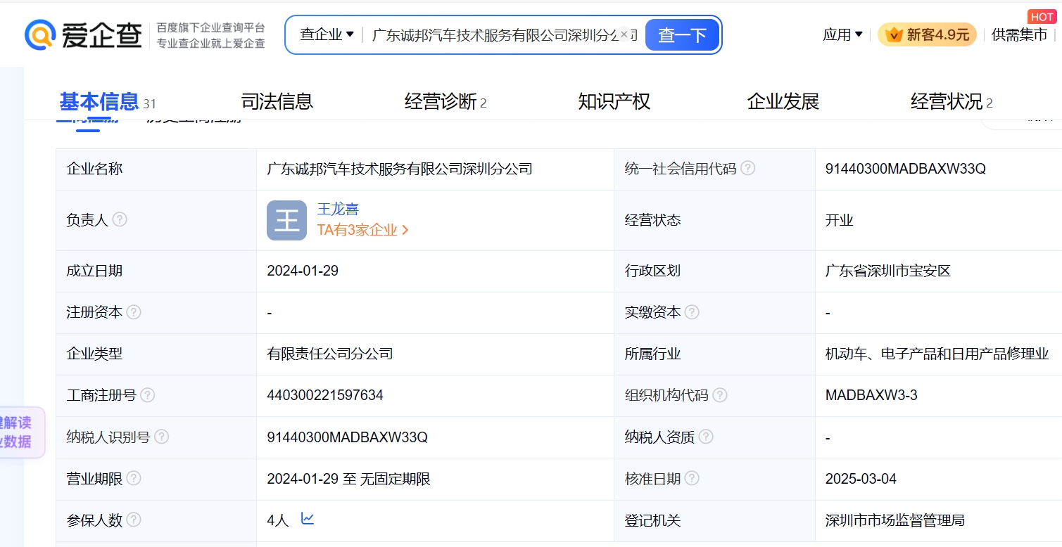Clear the search box with the X icon
1062x547 pixels.
[624, 34]
